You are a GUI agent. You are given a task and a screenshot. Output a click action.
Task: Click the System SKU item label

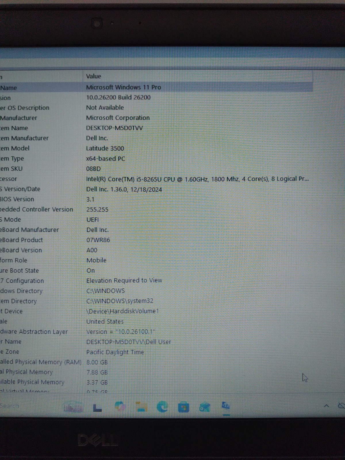coord(11,168)
